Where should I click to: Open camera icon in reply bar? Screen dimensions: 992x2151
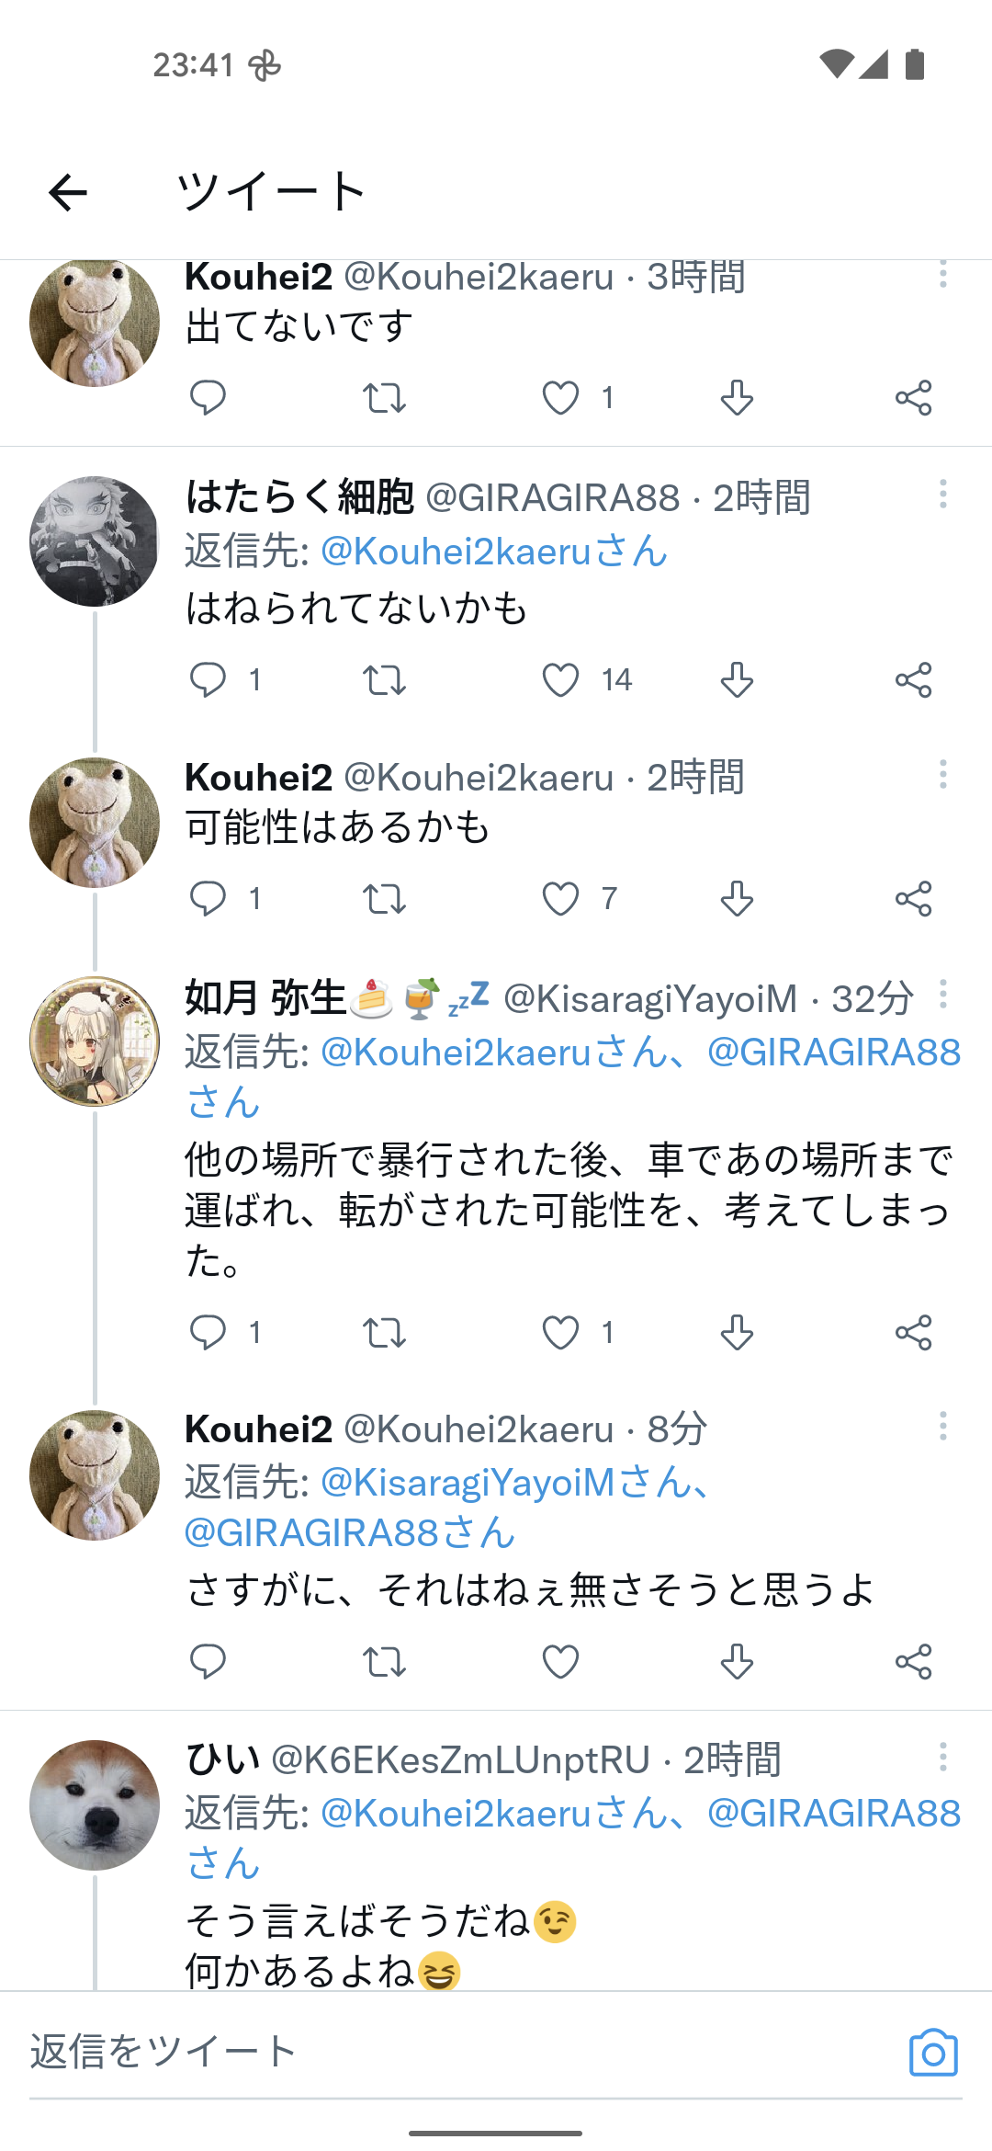pyautogui.click(x=933, y=2053)
